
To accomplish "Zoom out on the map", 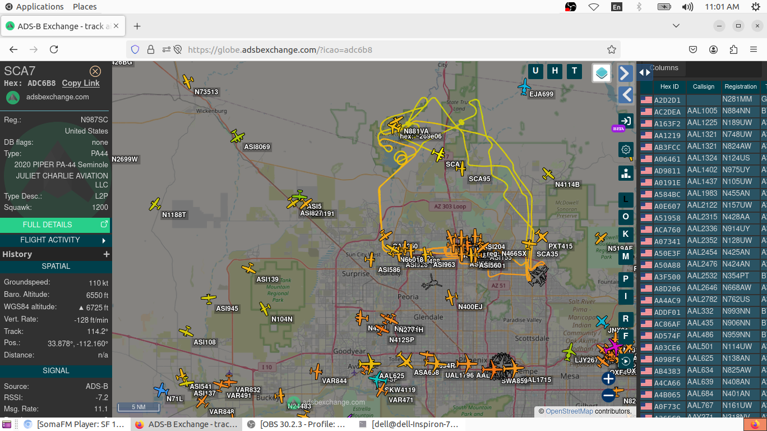I will pos(608,396).
